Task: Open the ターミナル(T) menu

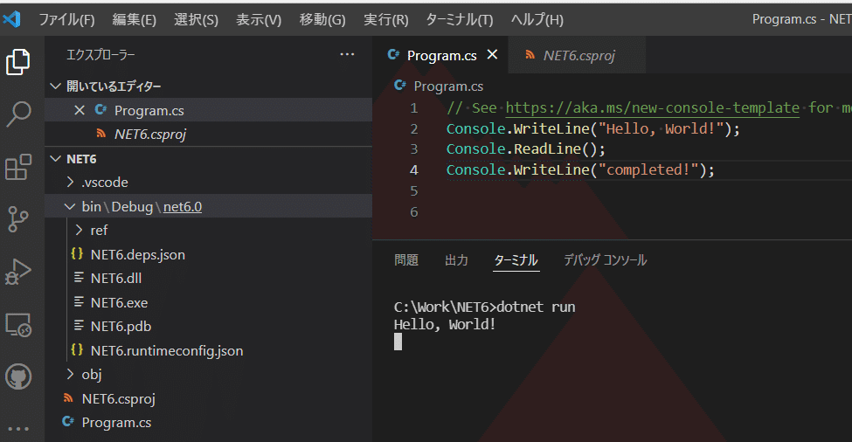Action: (459, 19)
